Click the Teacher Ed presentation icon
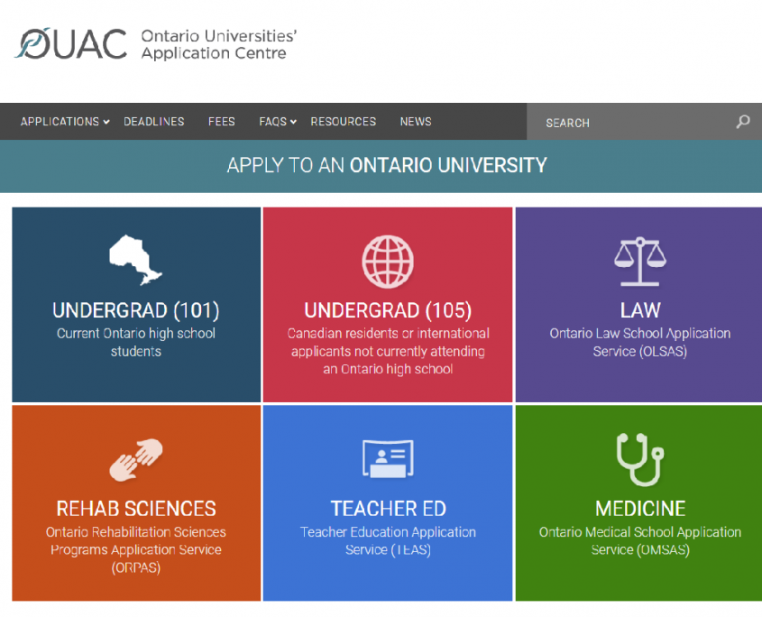Image resolution: width=762 pixels, height=617 pixels. (388, 459)
